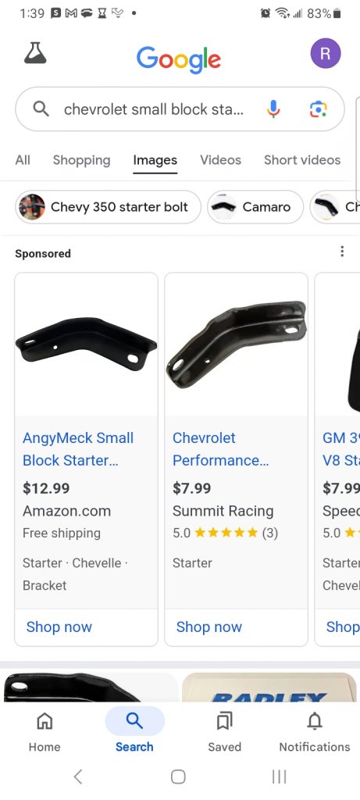Go to Home in bottom navigation

click(x=45, y=732)
